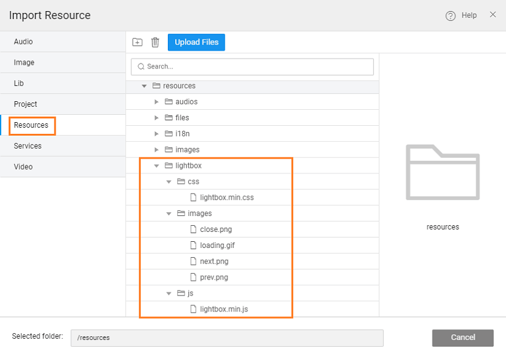This screenshot has height=359, width=506.
Task: Focus the Search input field
Action: (253, 67)
